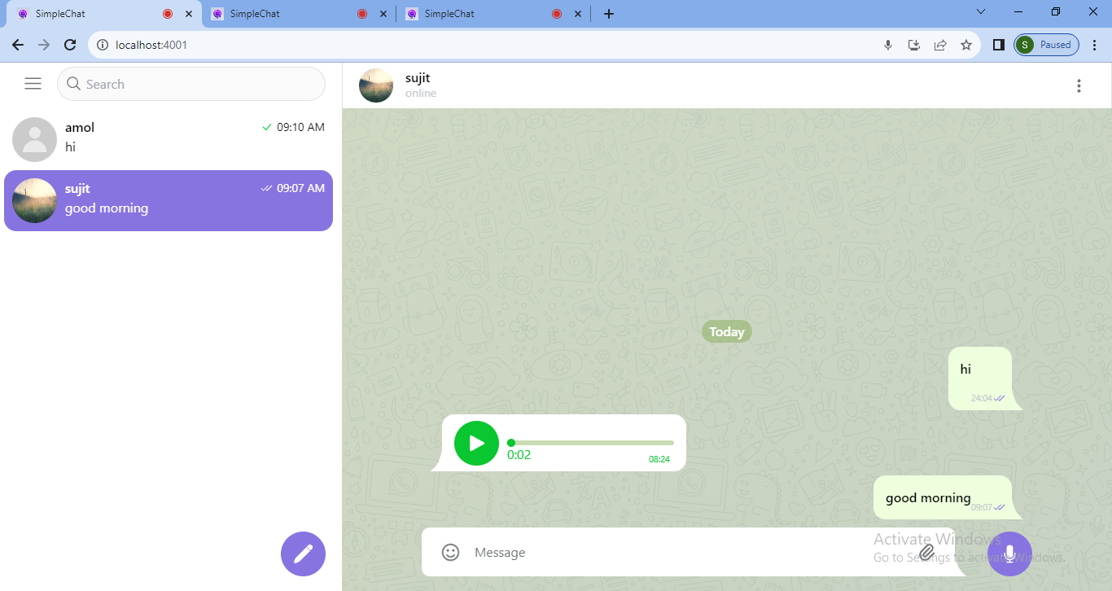
Task: Open the browser menu with three vertical dots
Action: 1095,45
